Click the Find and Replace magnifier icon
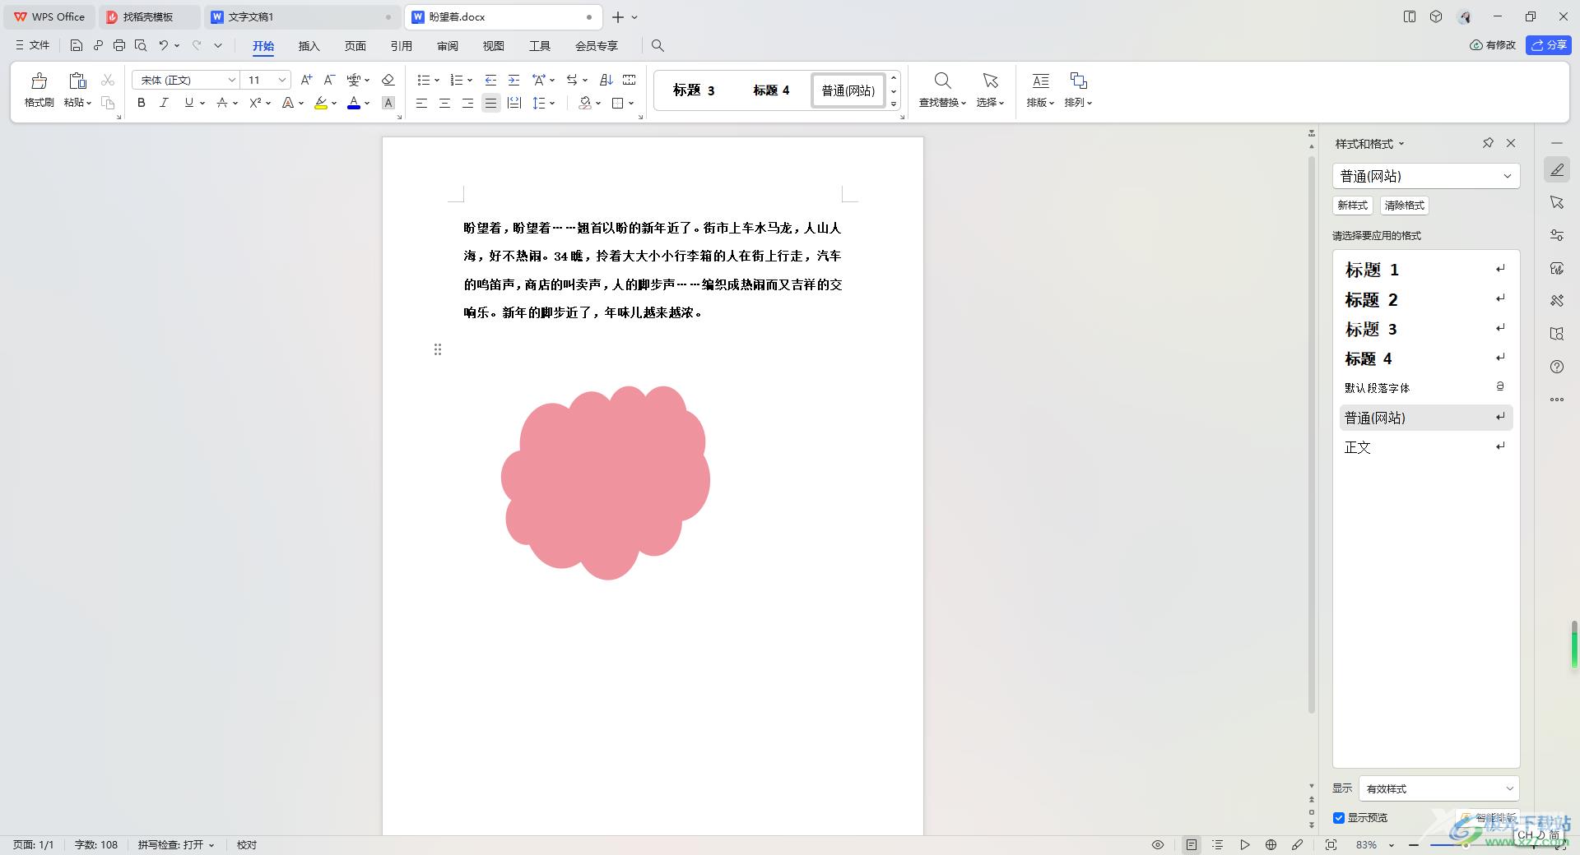 point(942,81)
